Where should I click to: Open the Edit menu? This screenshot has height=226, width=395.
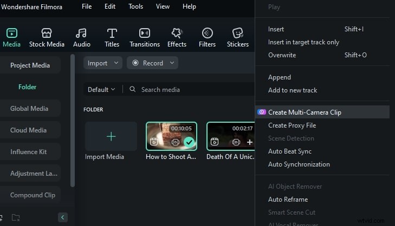coord(110,6)
